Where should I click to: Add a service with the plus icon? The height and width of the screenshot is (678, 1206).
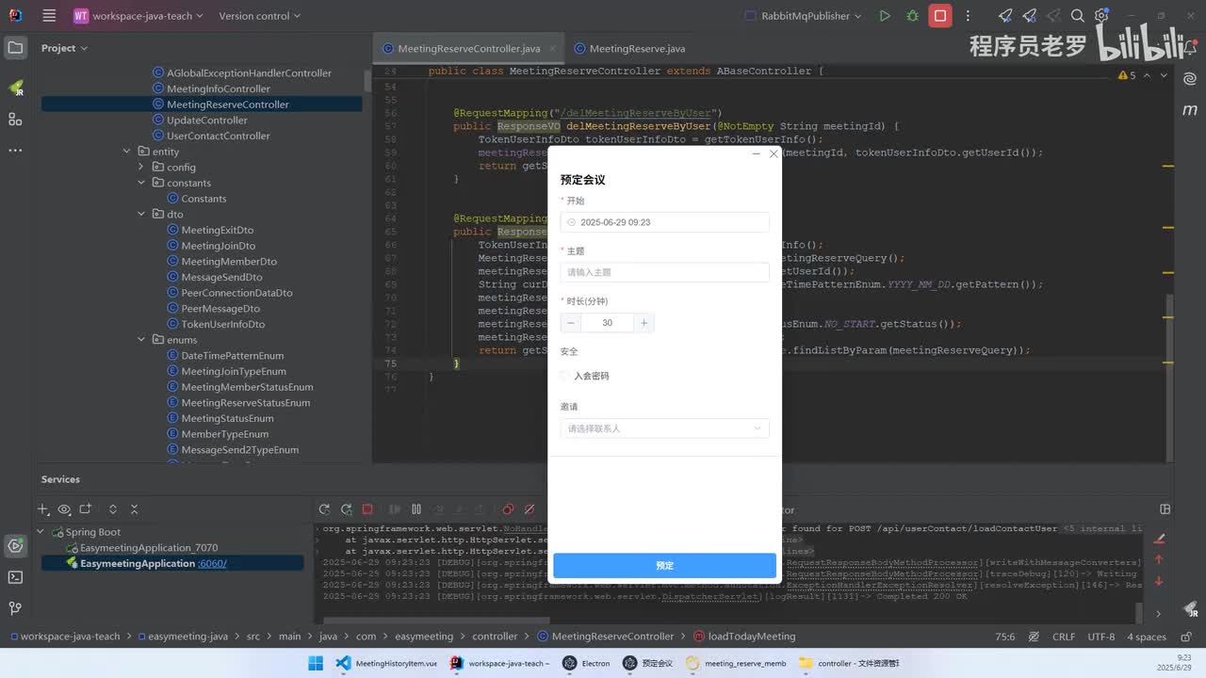(43, 509)
